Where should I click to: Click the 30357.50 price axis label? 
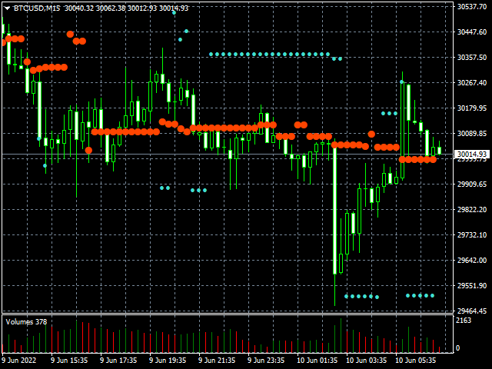[472, 58]
